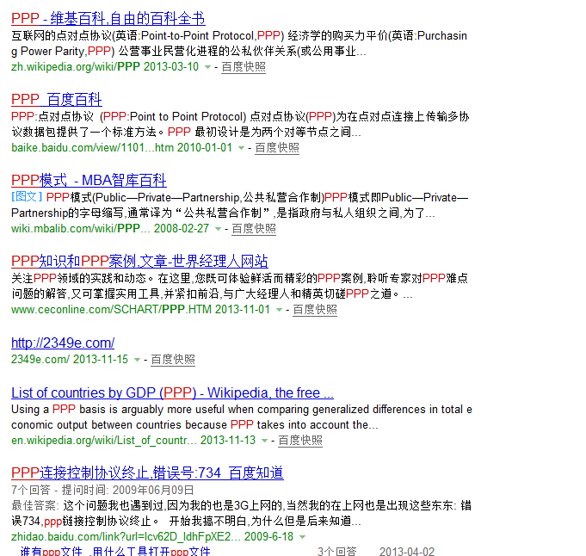Viewport: 586px width, 556px height.
Task: Open the PPP_百度百科 result title
Action: 57,100
